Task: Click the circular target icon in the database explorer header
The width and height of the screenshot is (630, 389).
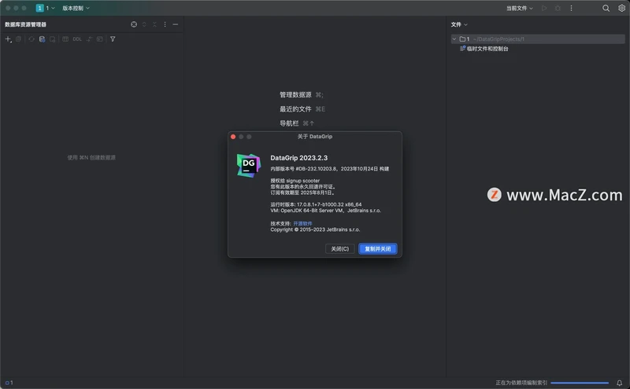Action: click(134, 24)
